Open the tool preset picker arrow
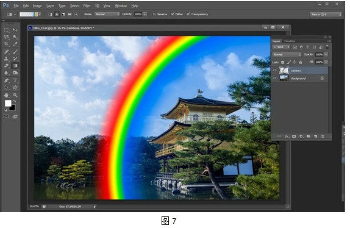Viewport: 350px width, 228px height. (15, 14)
